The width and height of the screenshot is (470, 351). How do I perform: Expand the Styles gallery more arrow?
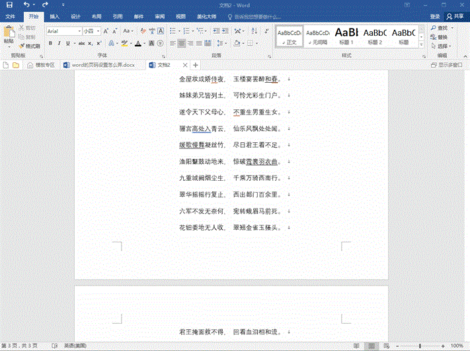(421, 44)
